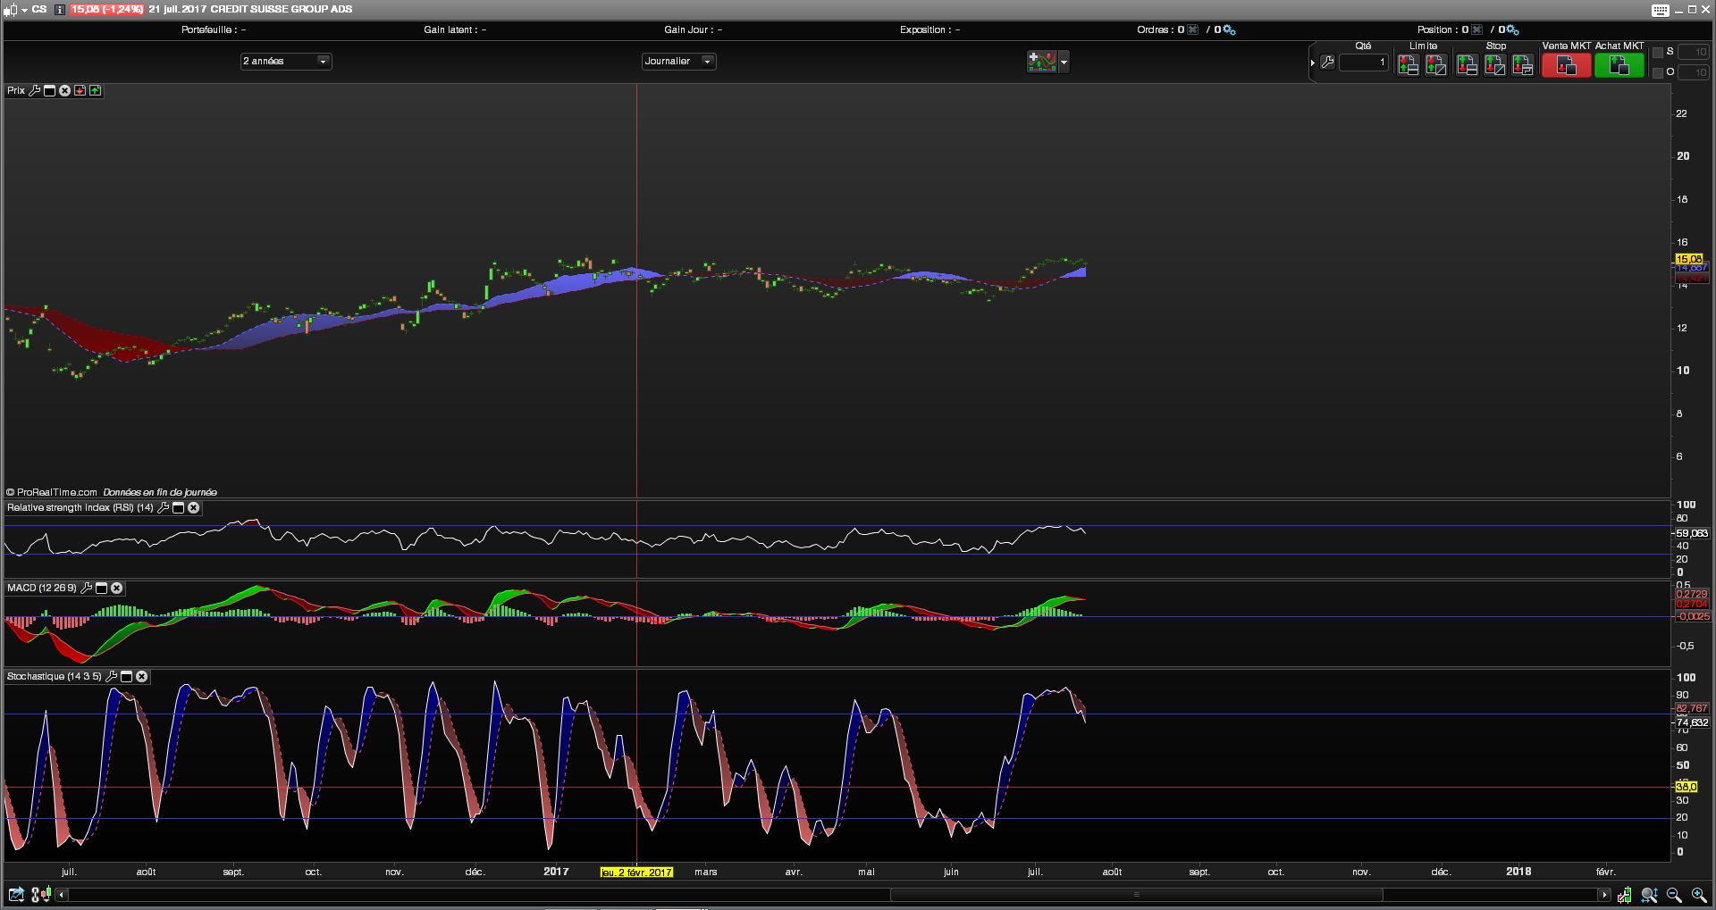1716x910 pixels.
Task: Click the Position settings gear icon
Action: click(1512, 30)
